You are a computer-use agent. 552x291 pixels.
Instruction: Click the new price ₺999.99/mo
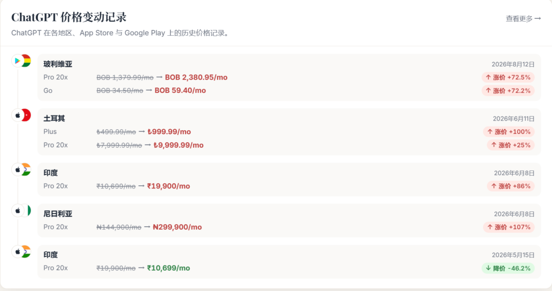(169, 132)
